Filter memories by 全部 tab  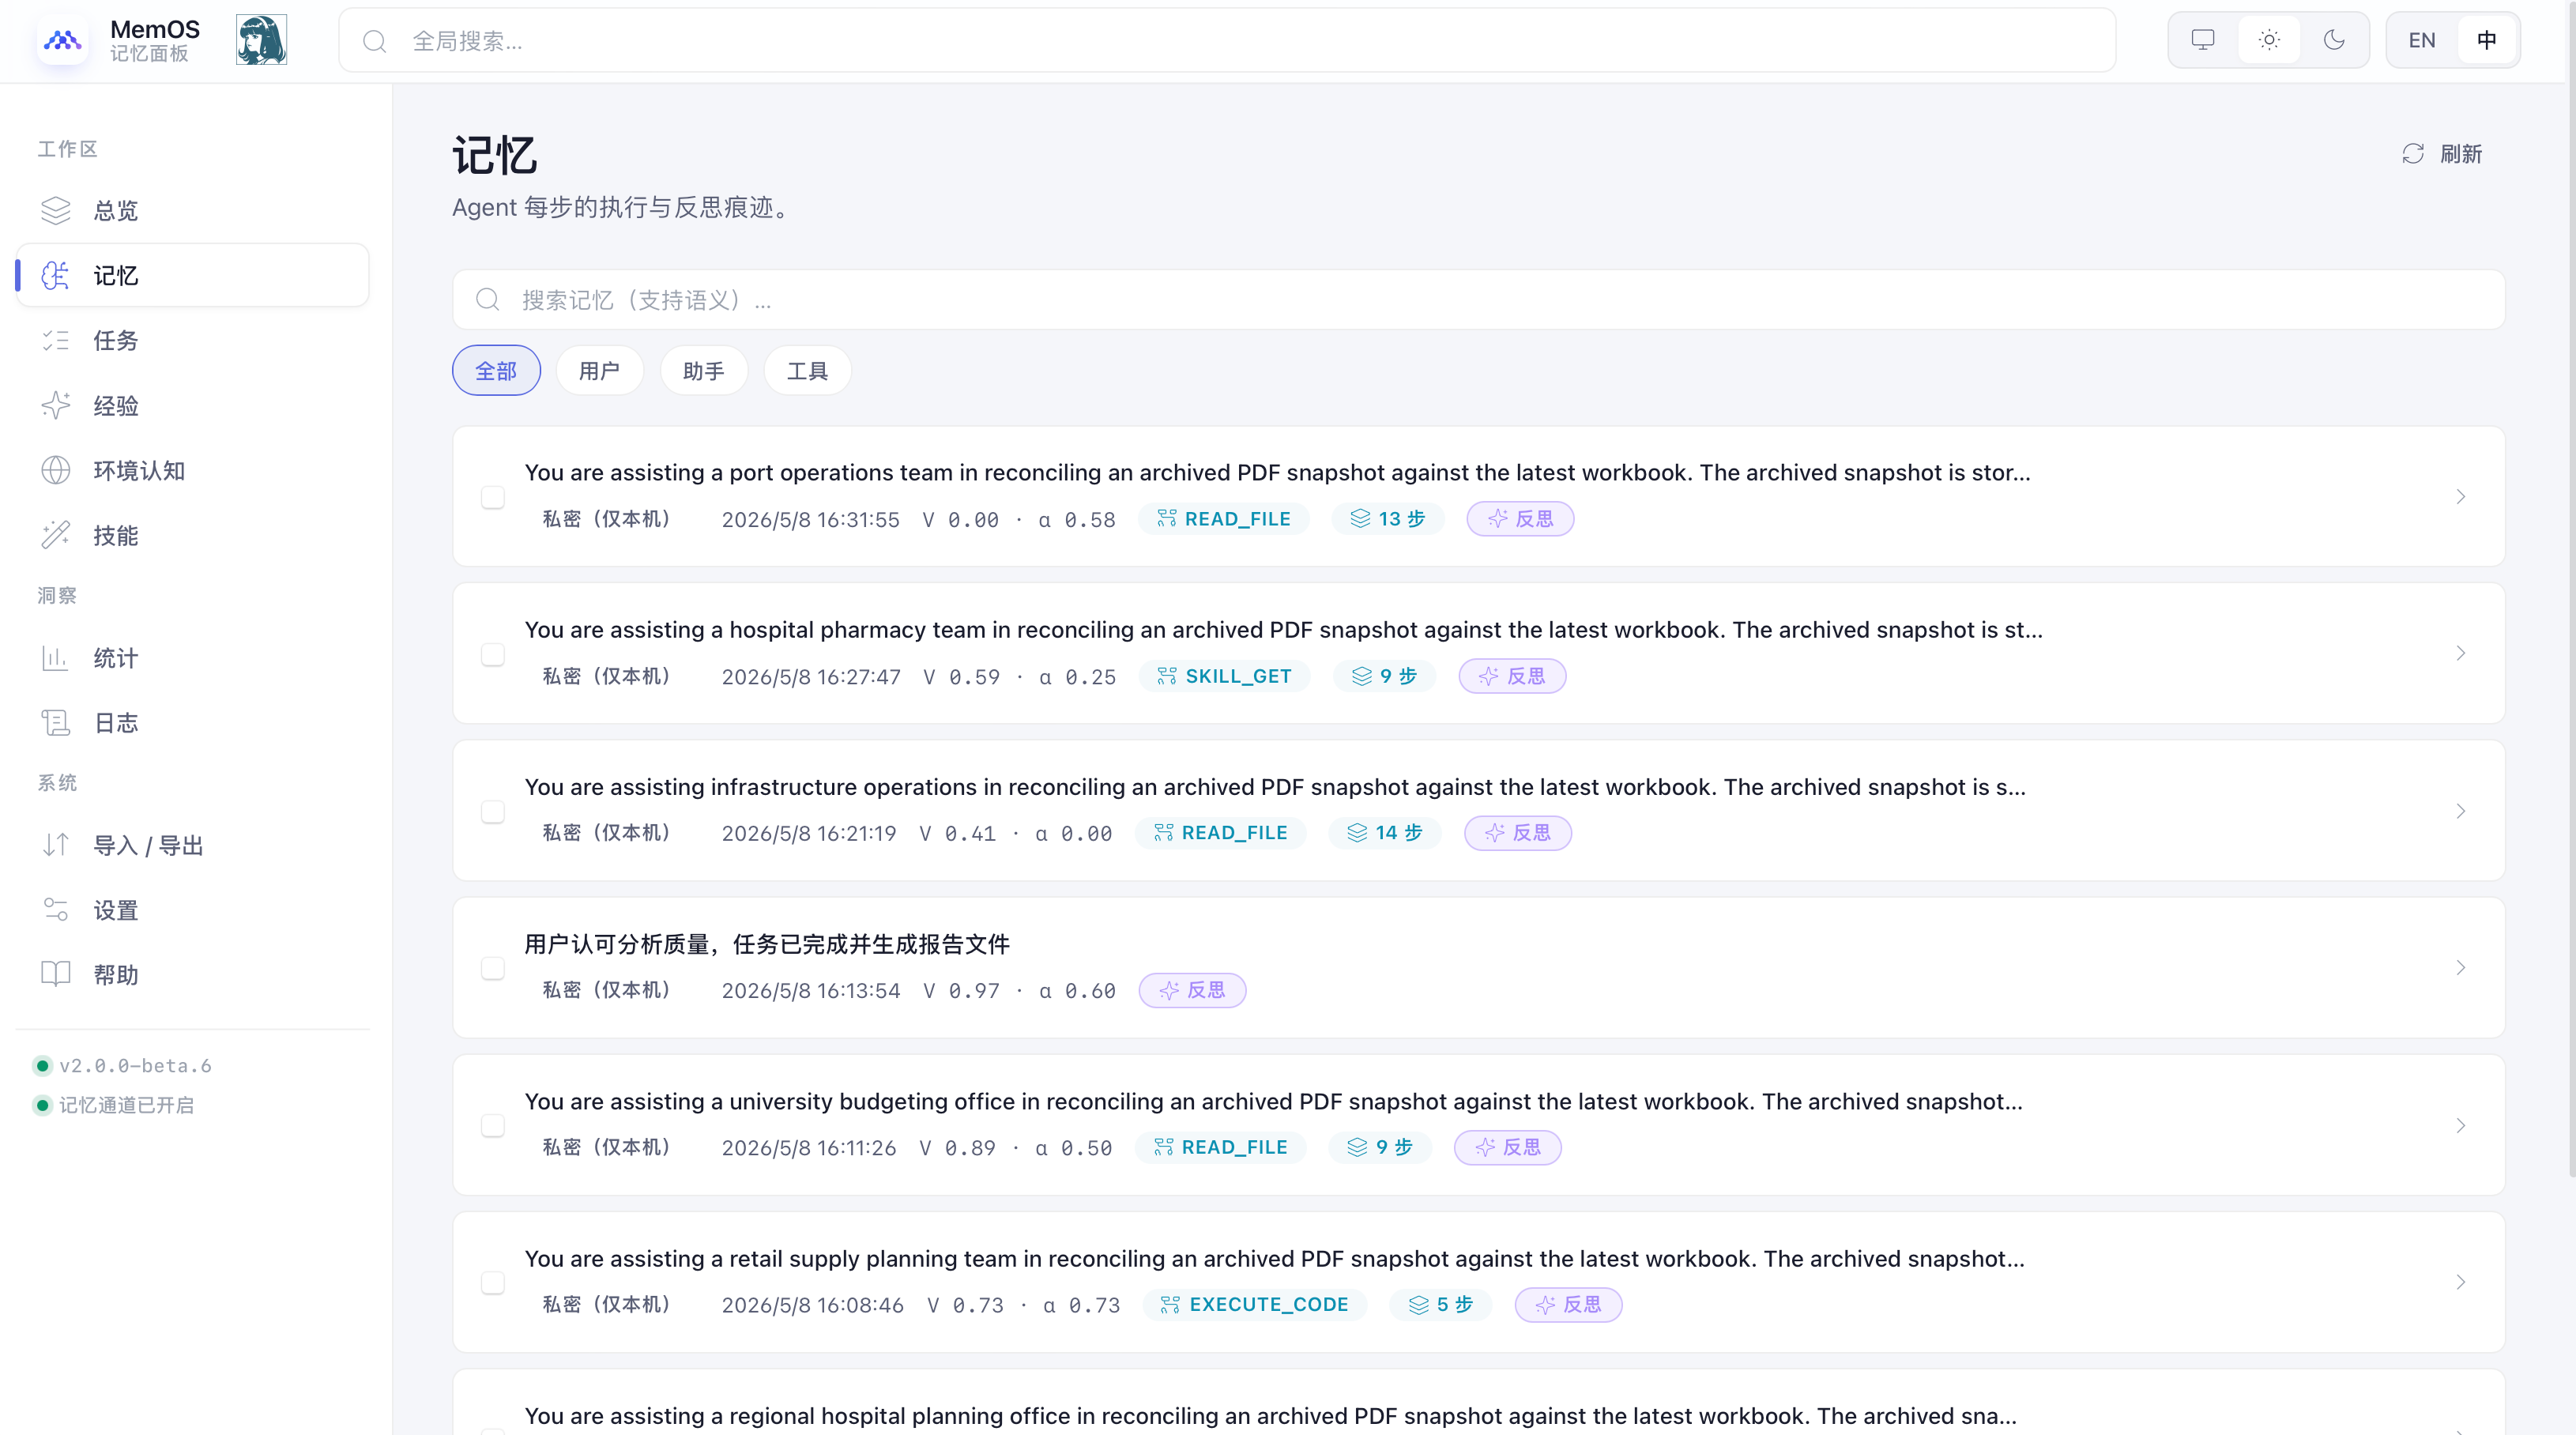[x=496, y=371]
